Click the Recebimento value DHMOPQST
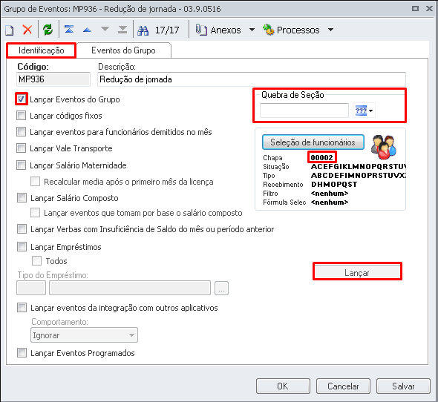438x402 pixels. coord(334,184)
